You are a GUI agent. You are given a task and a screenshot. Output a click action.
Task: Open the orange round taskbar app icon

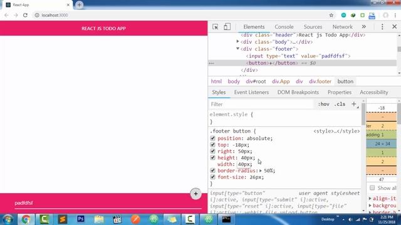pos(135,219)
